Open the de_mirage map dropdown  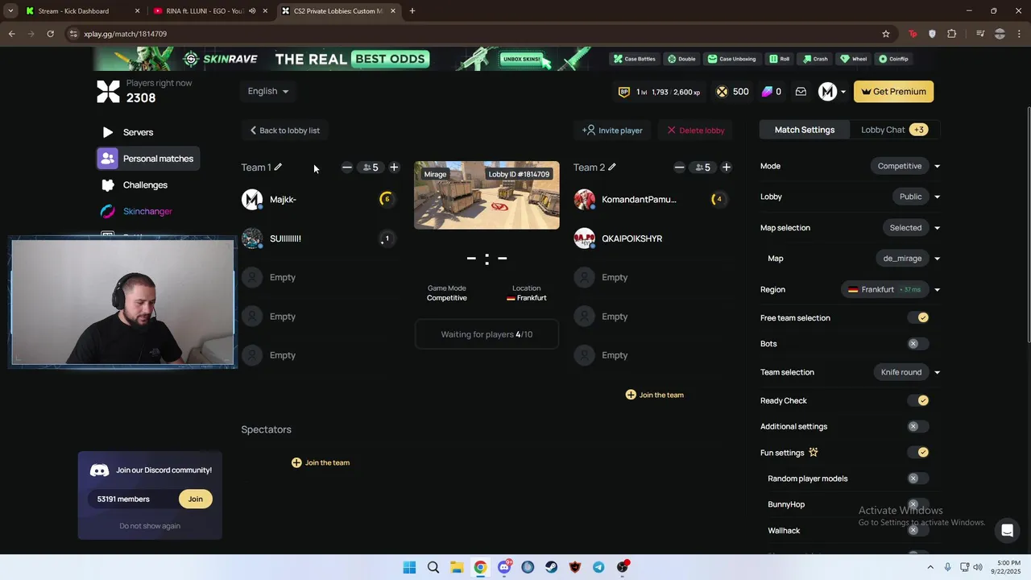pyautogui.click(x=908, y=259)
